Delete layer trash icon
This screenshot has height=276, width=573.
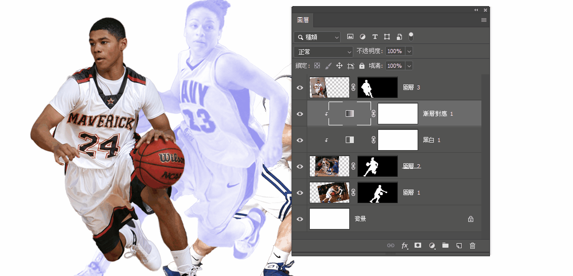tap(472, 245)
